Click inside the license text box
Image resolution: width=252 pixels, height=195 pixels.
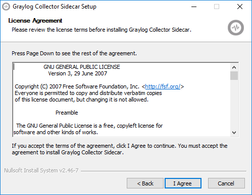pos(122,100)
